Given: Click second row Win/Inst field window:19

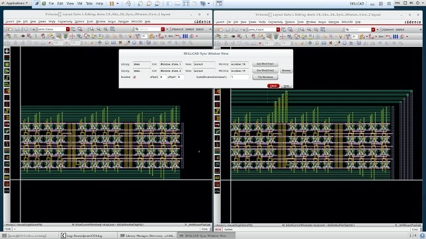Looking at the screenshot, I should pyautogui.click(x=239, y=71).
